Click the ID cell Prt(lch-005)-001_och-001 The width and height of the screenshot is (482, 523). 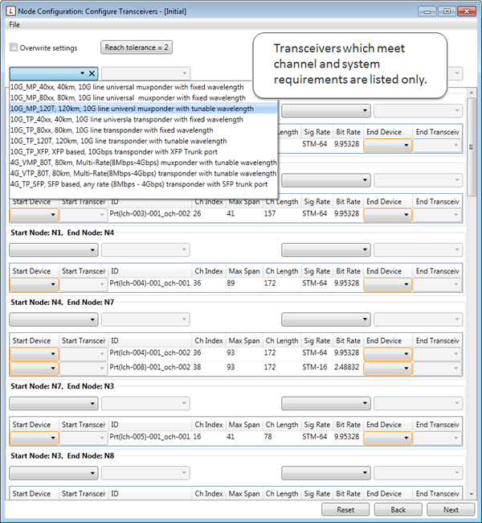(150, 437)
